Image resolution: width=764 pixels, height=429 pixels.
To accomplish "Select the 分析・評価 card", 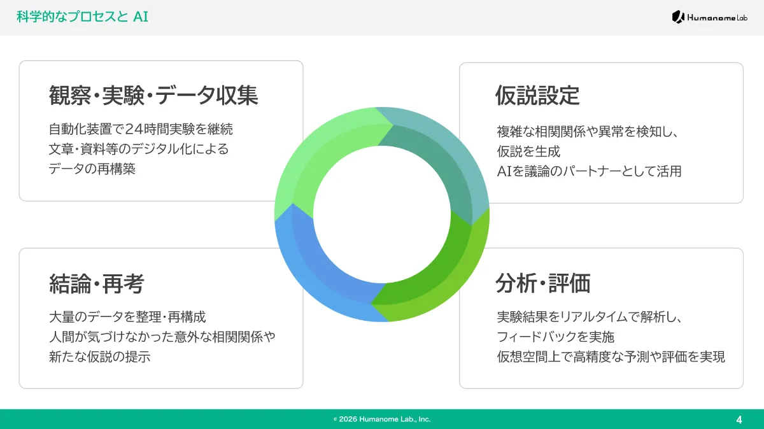I will tap(600, 317).
